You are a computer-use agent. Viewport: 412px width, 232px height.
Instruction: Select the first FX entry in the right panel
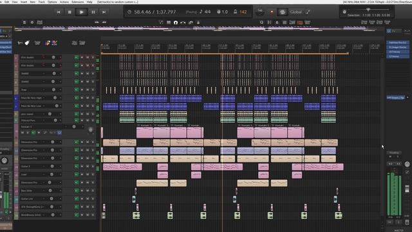[x=398, y=43]
